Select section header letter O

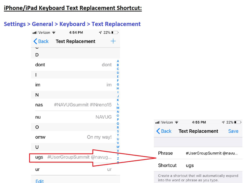click(x=37, y=127)
